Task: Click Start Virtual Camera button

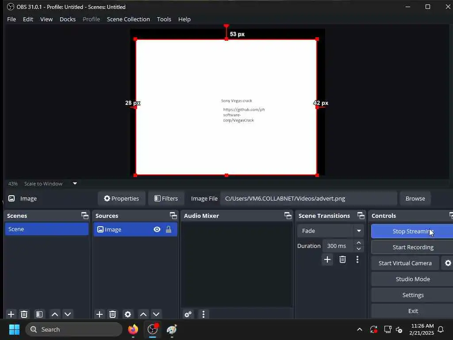Action: tap(405, 263)
